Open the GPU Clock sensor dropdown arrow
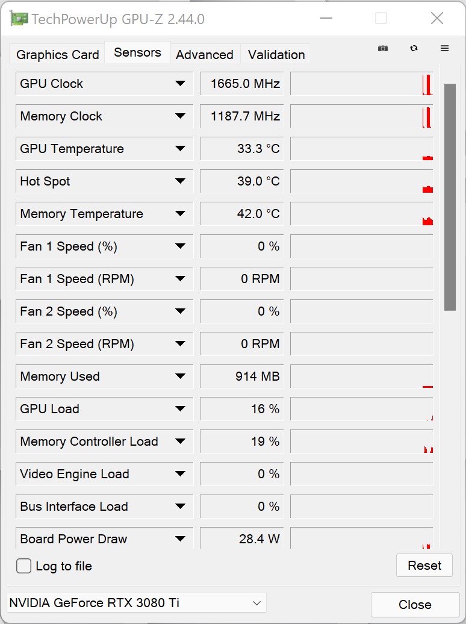 180,84
